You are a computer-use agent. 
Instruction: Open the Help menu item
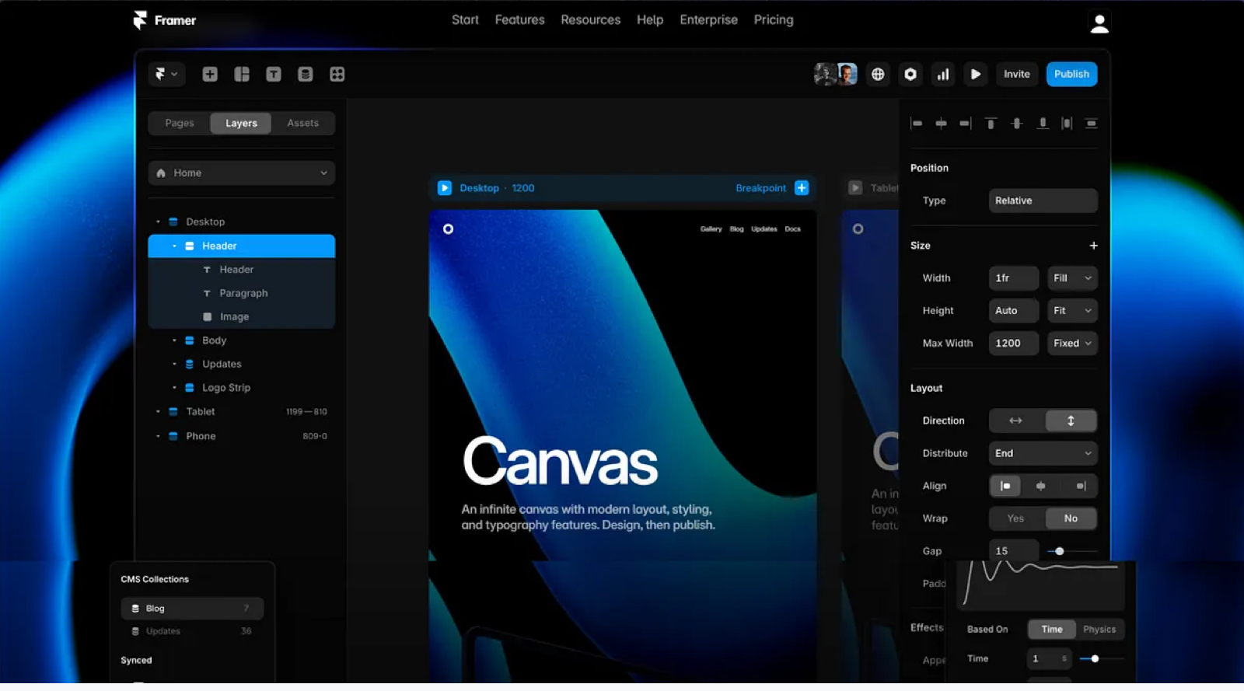click(650, 20)
